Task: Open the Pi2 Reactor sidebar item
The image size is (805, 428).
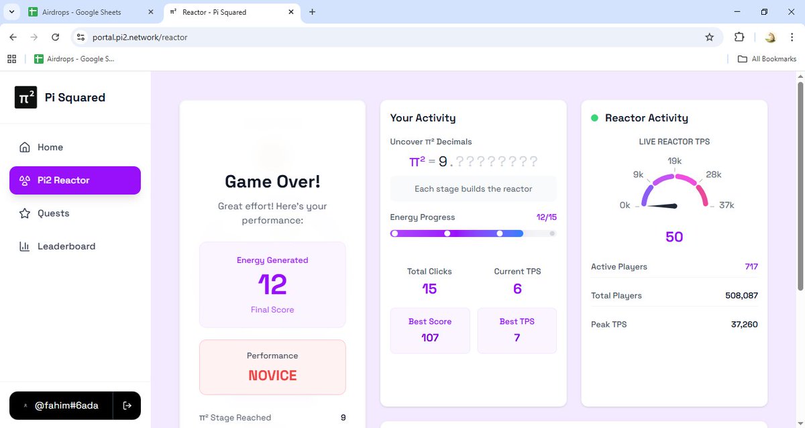Action: tap(75, 180)
